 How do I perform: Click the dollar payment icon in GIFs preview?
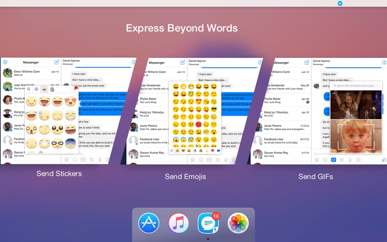pos(358,160)
